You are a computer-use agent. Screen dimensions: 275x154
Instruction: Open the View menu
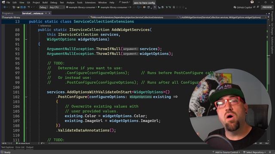(x=22, y=3)
